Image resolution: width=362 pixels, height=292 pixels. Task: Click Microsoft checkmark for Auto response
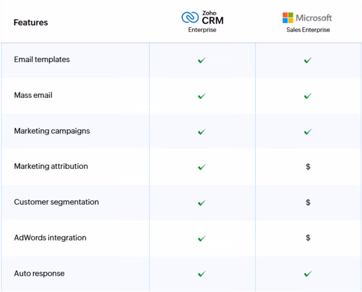[308, 274]
